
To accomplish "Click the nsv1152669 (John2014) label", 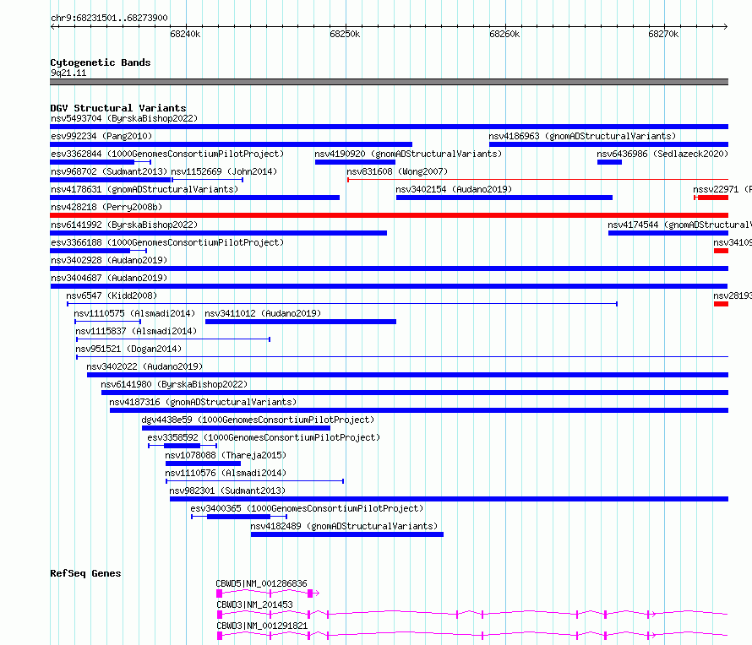I will 224,171.
